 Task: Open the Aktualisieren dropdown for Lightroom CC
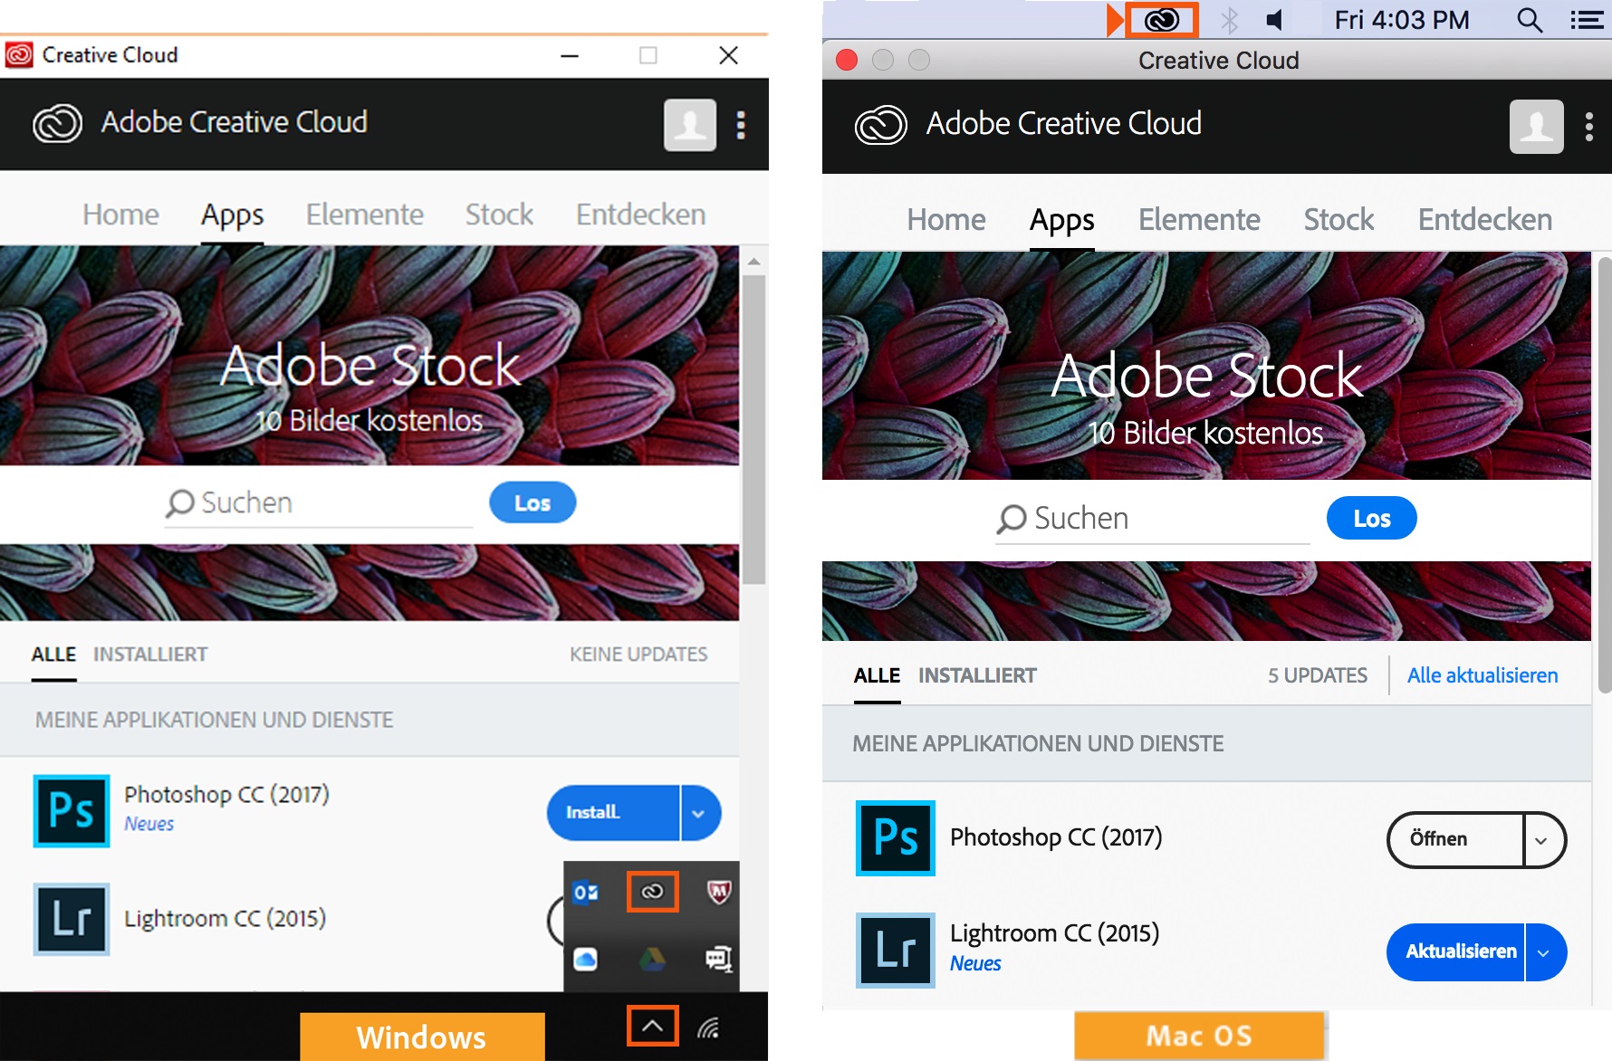(x=1545, y=951)
